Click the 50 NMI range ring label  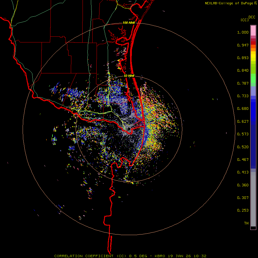point(129,76)
